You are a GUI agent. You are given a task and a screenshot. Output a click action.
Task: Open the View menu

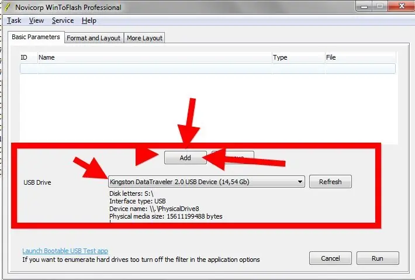[36, 20]
